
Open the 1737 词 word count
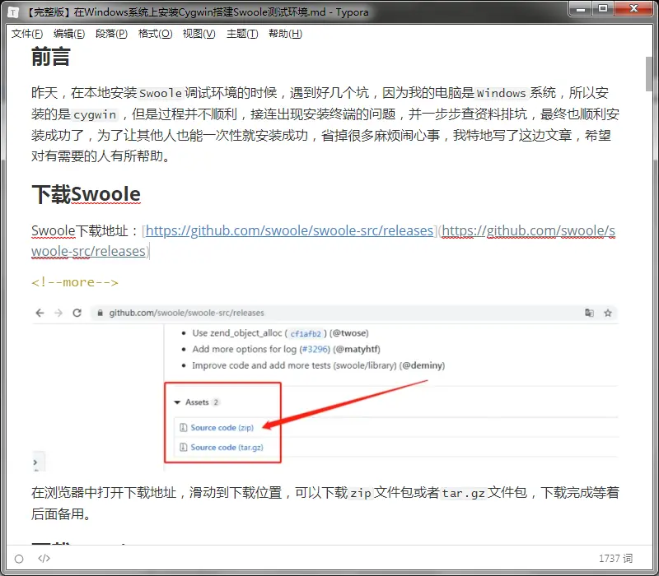point(615,559)
